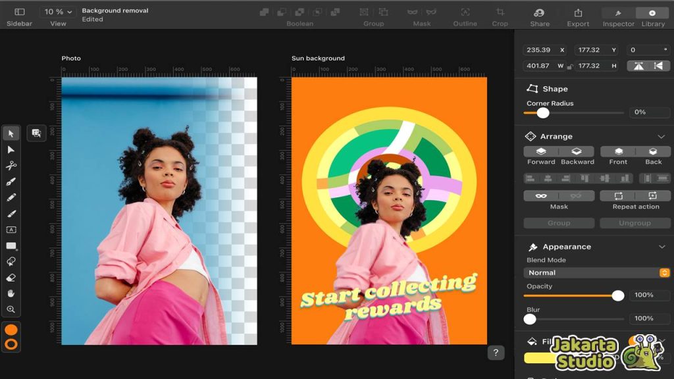This screenshot has height=379, width=674.
Task: Select the Hand tool for panning
Action: click(11, 293)
